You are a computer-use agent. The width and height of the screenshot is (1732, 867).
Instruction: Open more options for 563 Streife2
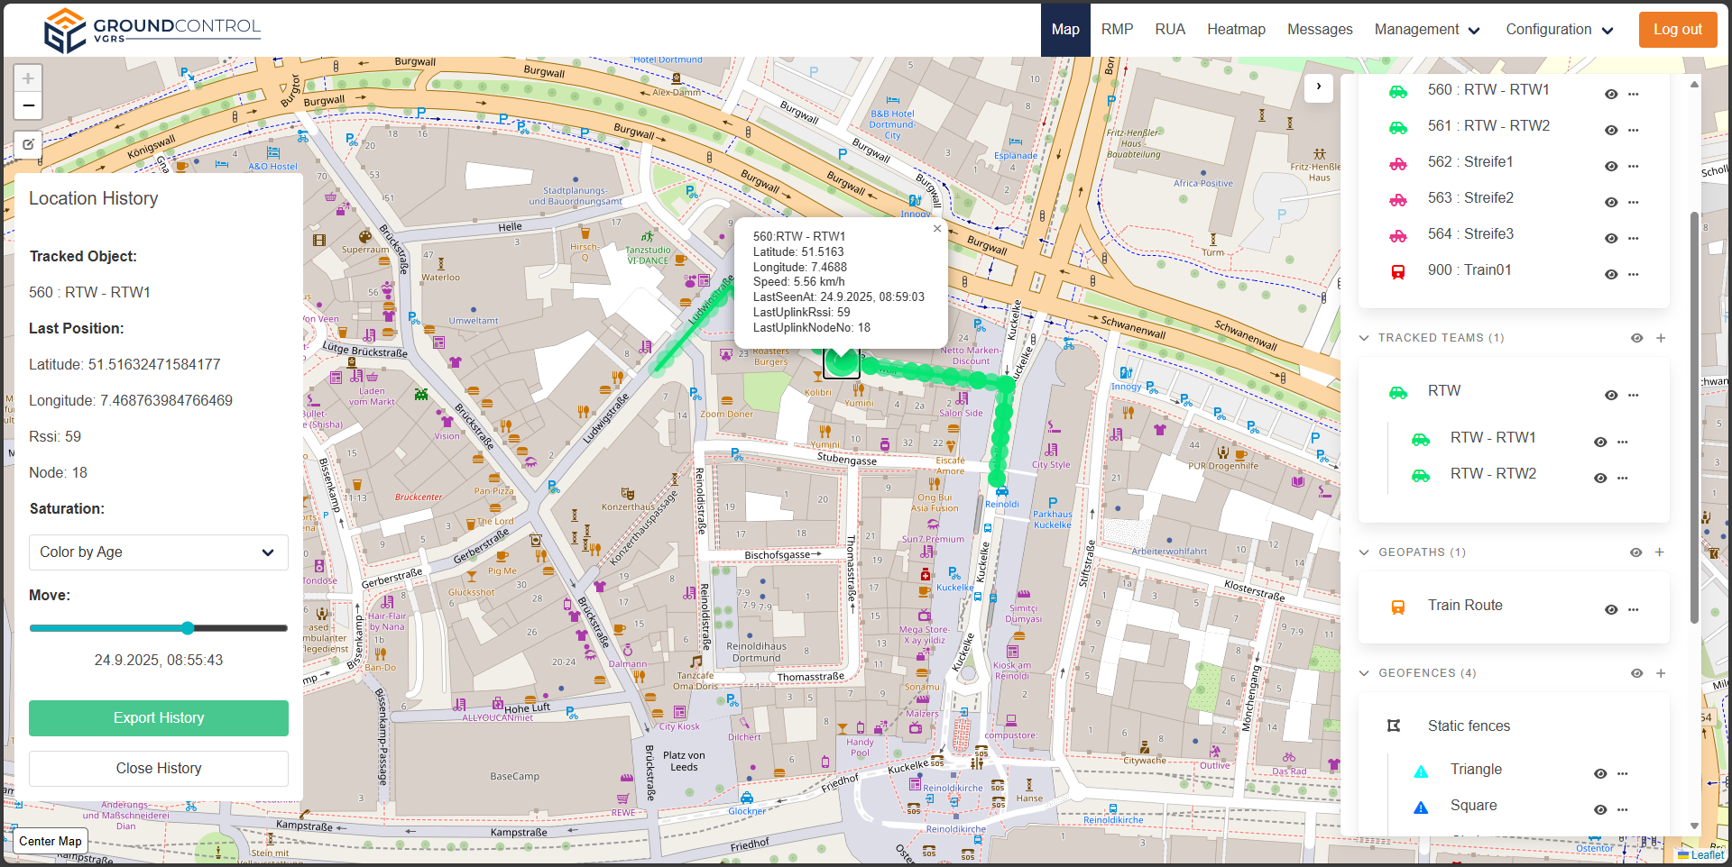[x=1633, y=202]
